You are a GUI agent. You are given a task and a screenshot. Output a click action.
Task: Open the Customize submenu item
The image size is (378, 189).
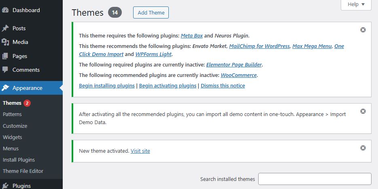coord(15,126)
